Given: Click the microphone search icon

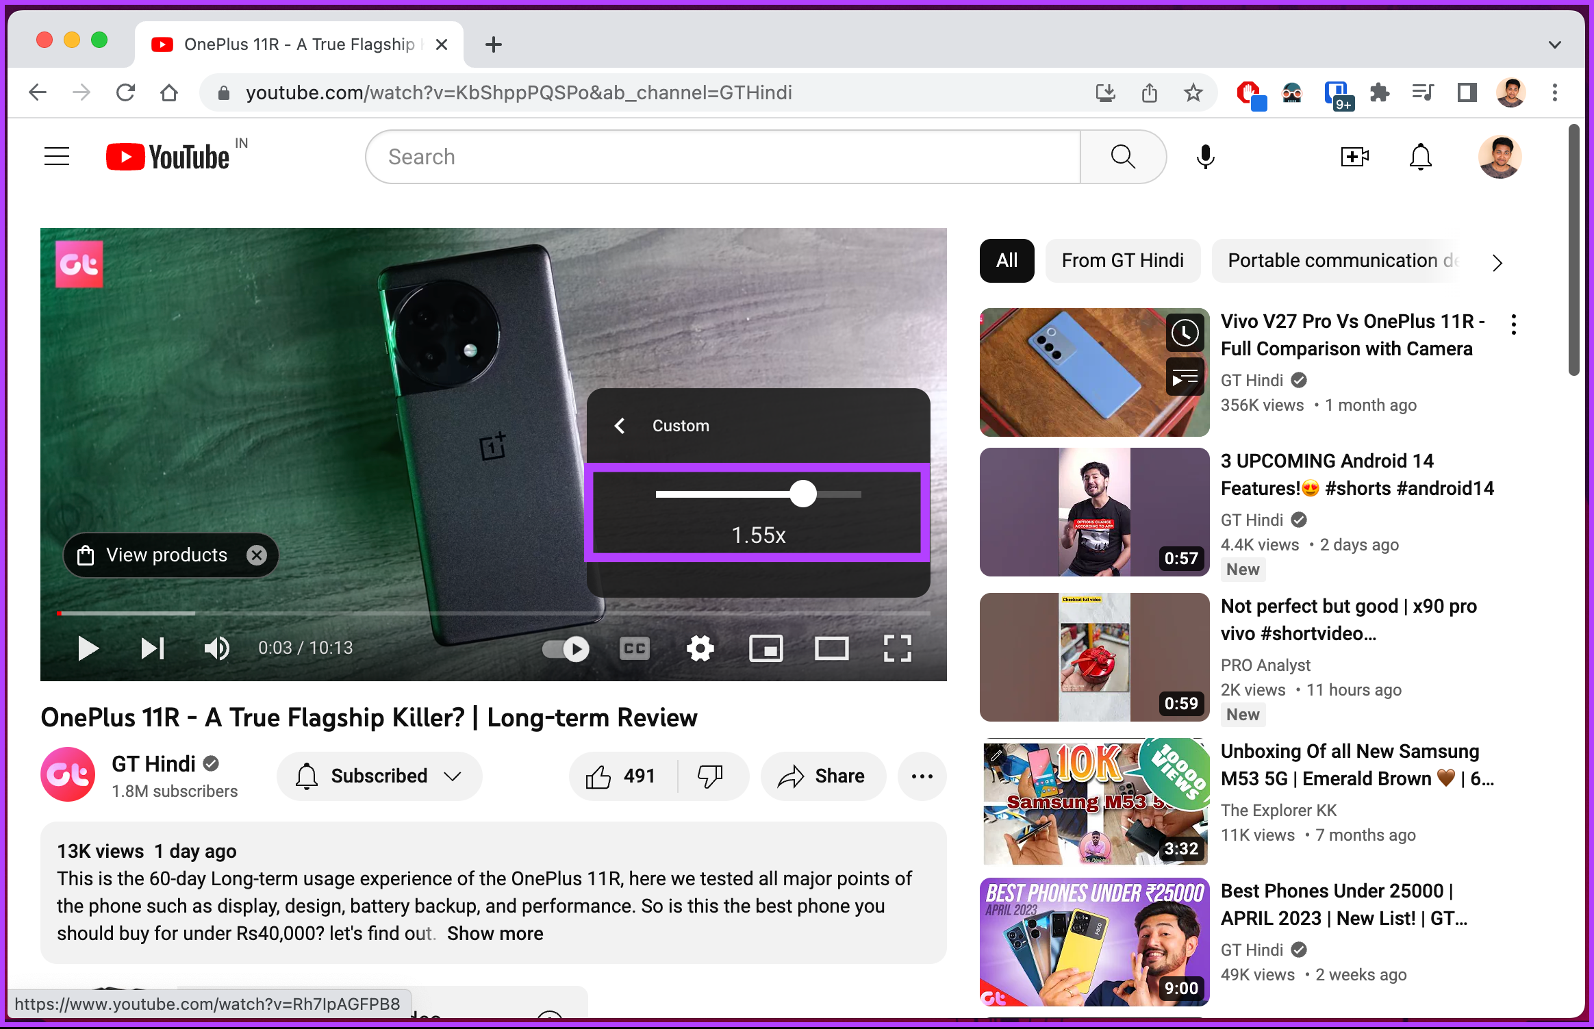Looking at the screenshot, I should click(x=1206, y=157).
